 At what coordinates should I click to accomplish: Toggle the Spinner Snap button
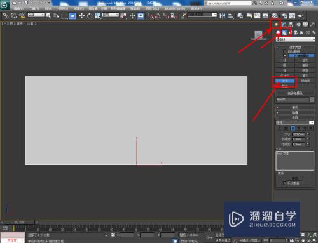[x=174, y=16]
